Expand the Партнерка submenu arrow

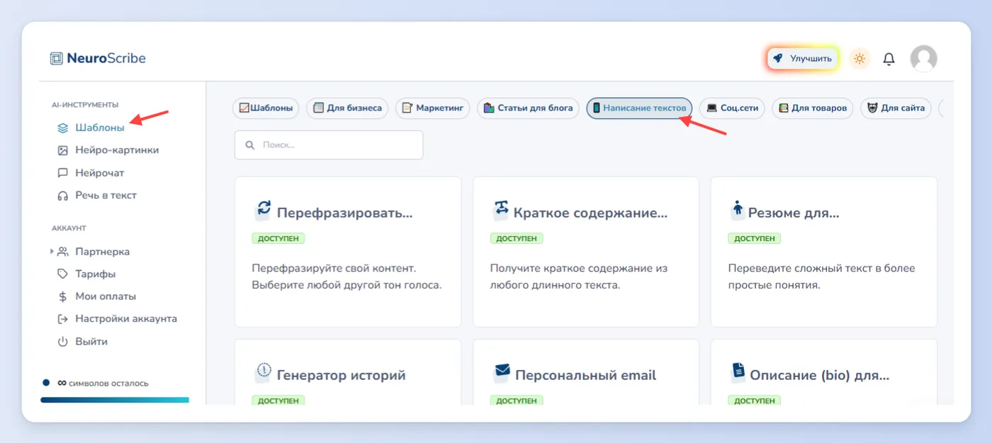click(52, 252)
